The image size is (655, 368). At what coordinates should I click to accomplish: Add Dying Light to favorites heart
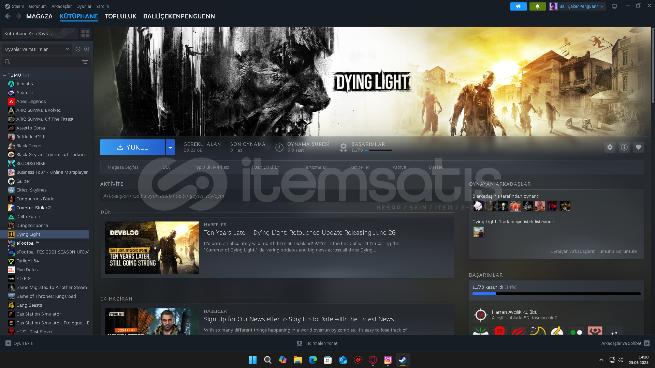point(639,147)
